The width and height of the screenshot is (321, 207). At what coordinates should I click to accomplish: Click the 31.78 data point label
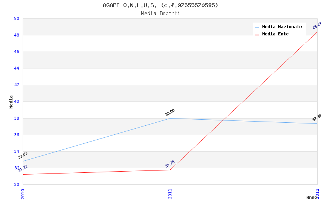(170, 164)
